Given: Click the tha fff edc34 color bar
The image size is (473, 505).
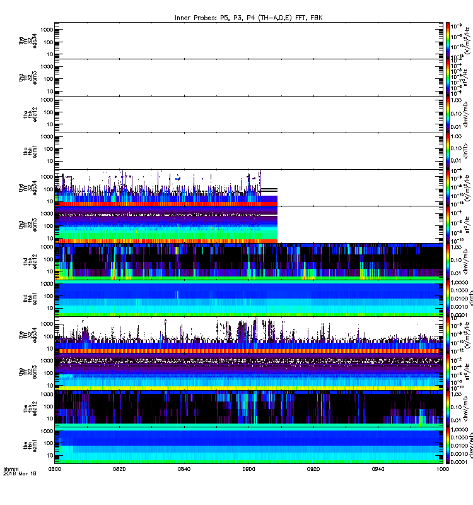Looking at the screenshot, I should 448,41.
